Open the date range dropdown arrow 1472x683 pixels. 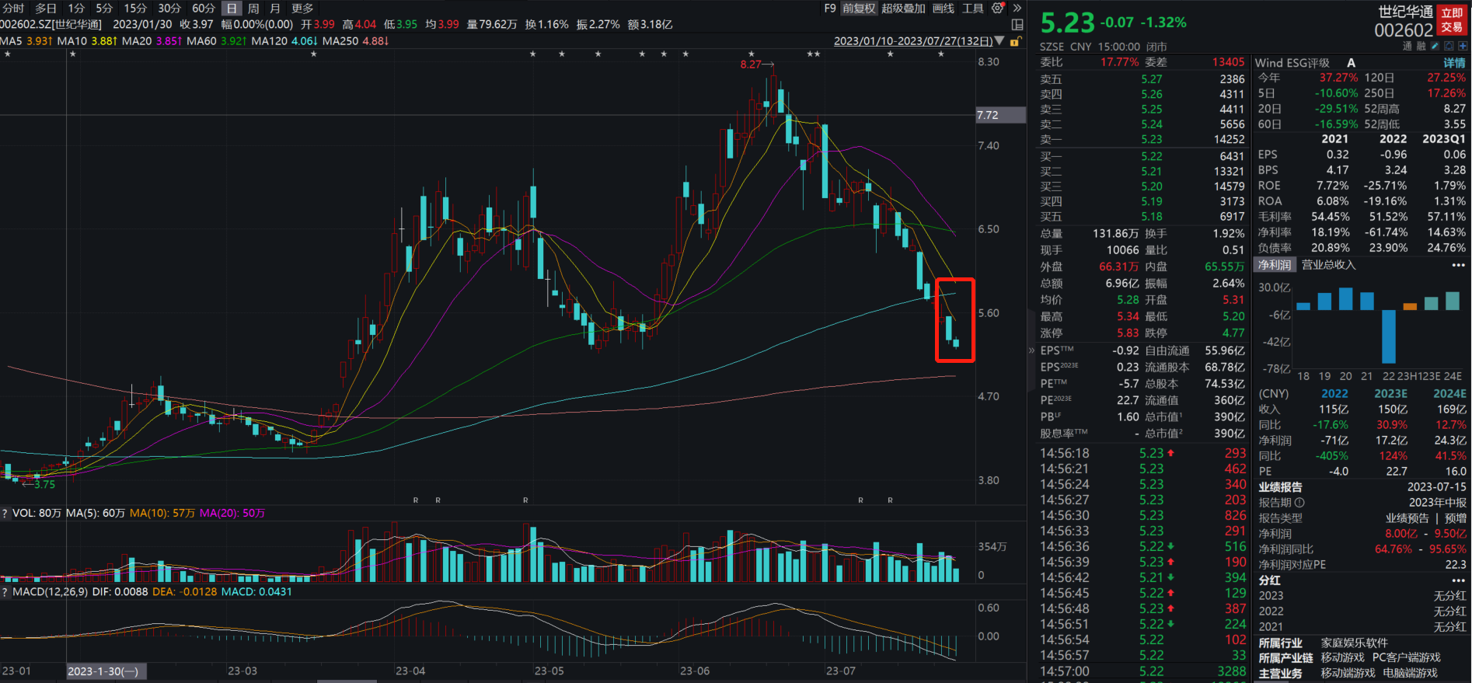(x=999, y=41)
